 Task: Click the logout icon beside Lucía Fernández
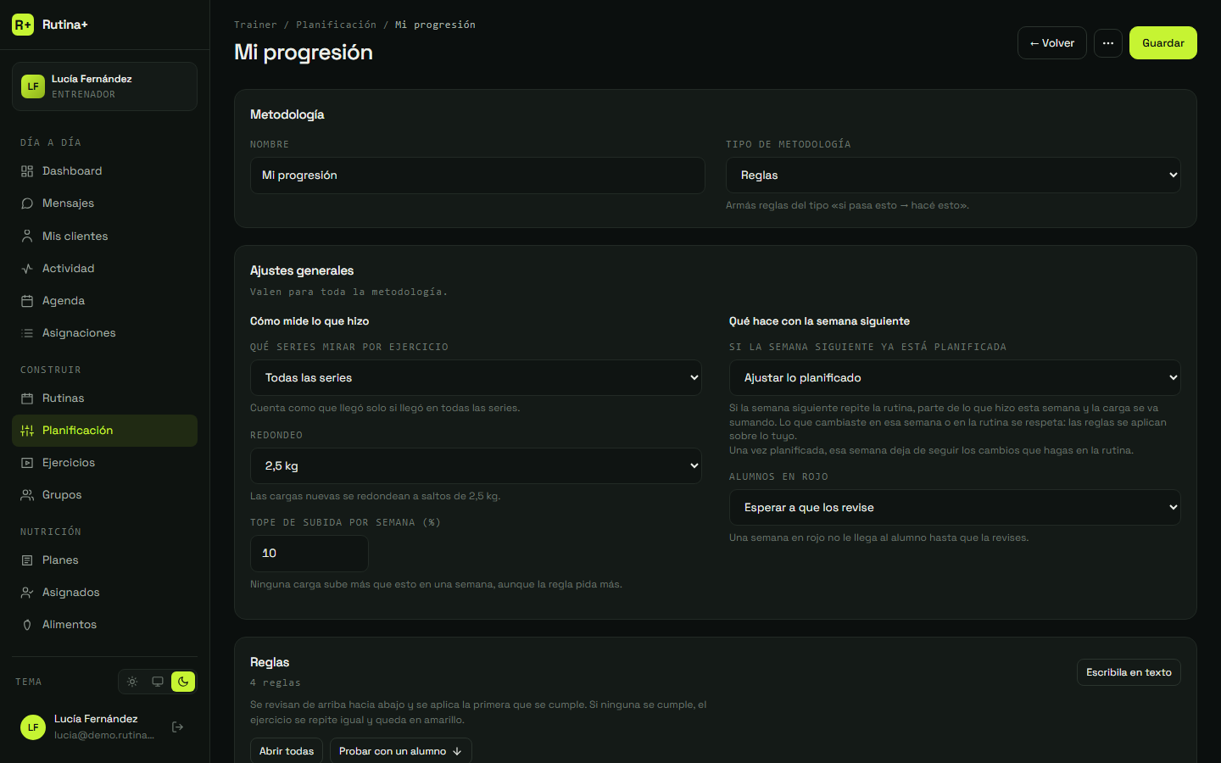[x=178, y=727]
